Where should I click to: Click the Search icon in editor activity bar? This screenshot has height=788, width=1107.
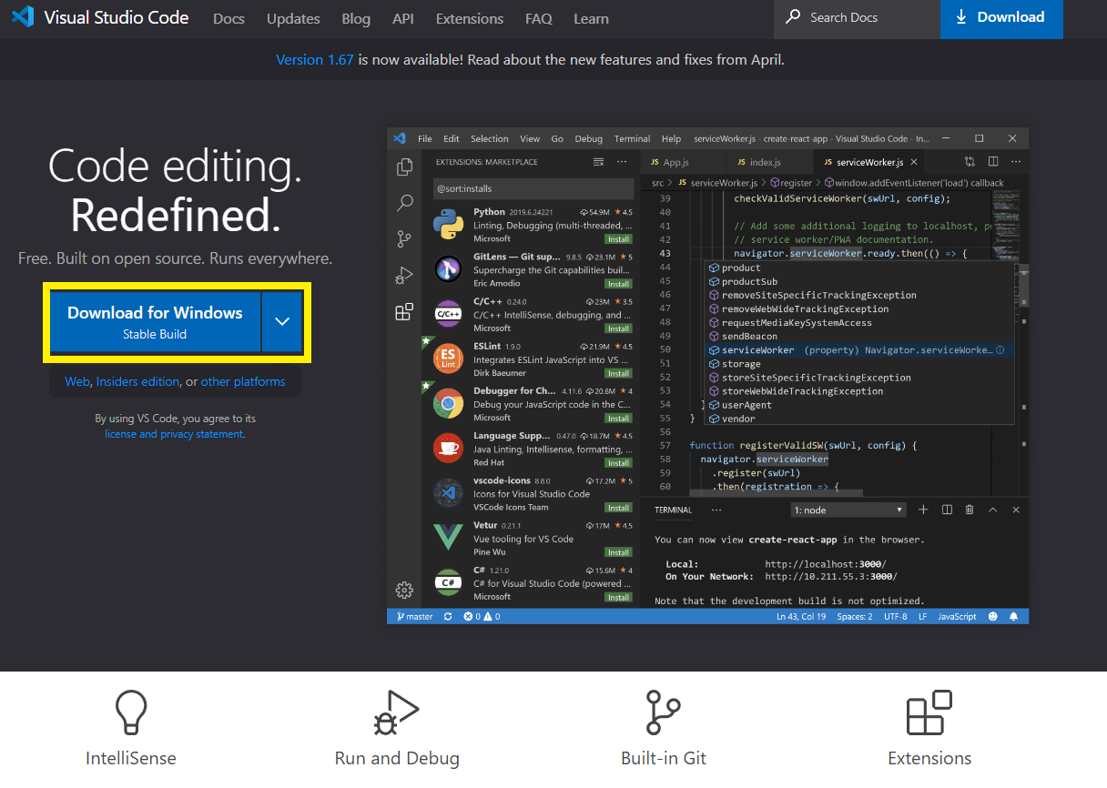[x=404, y=203]
